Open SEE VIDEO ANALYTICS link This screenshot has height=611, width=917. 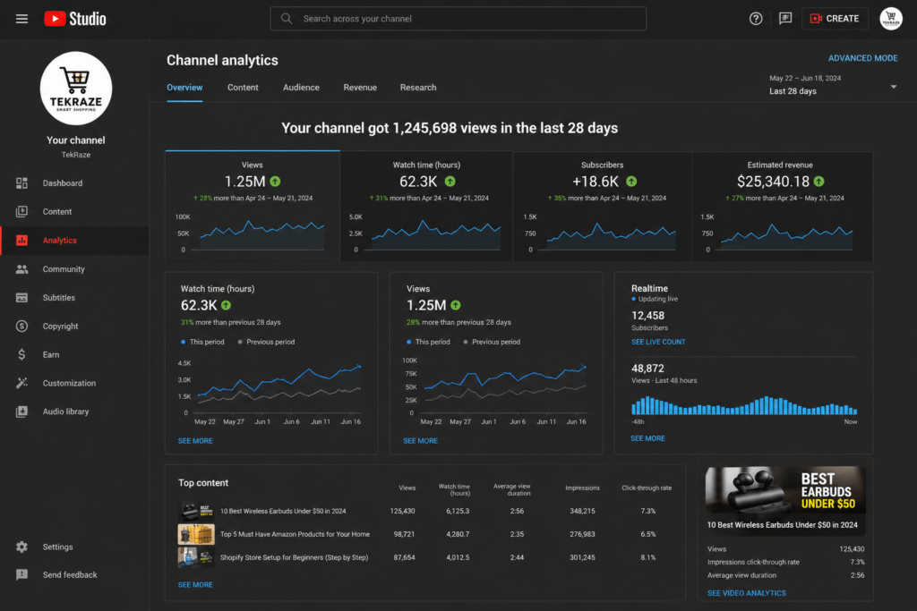coord(746,593)
